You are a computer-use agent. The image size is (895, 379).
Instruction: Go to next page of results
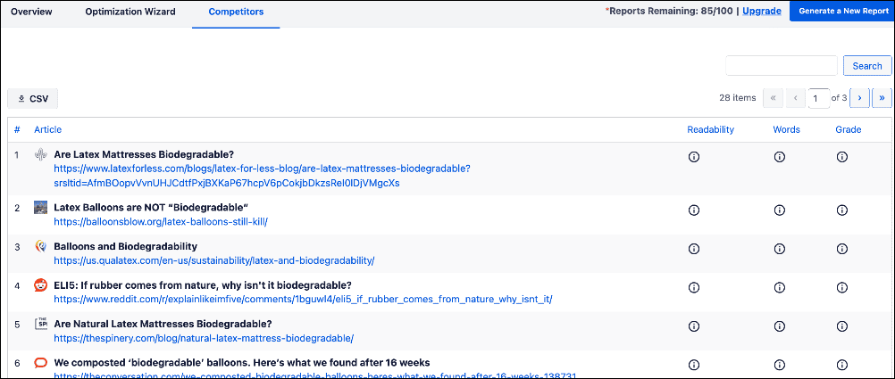859,98
